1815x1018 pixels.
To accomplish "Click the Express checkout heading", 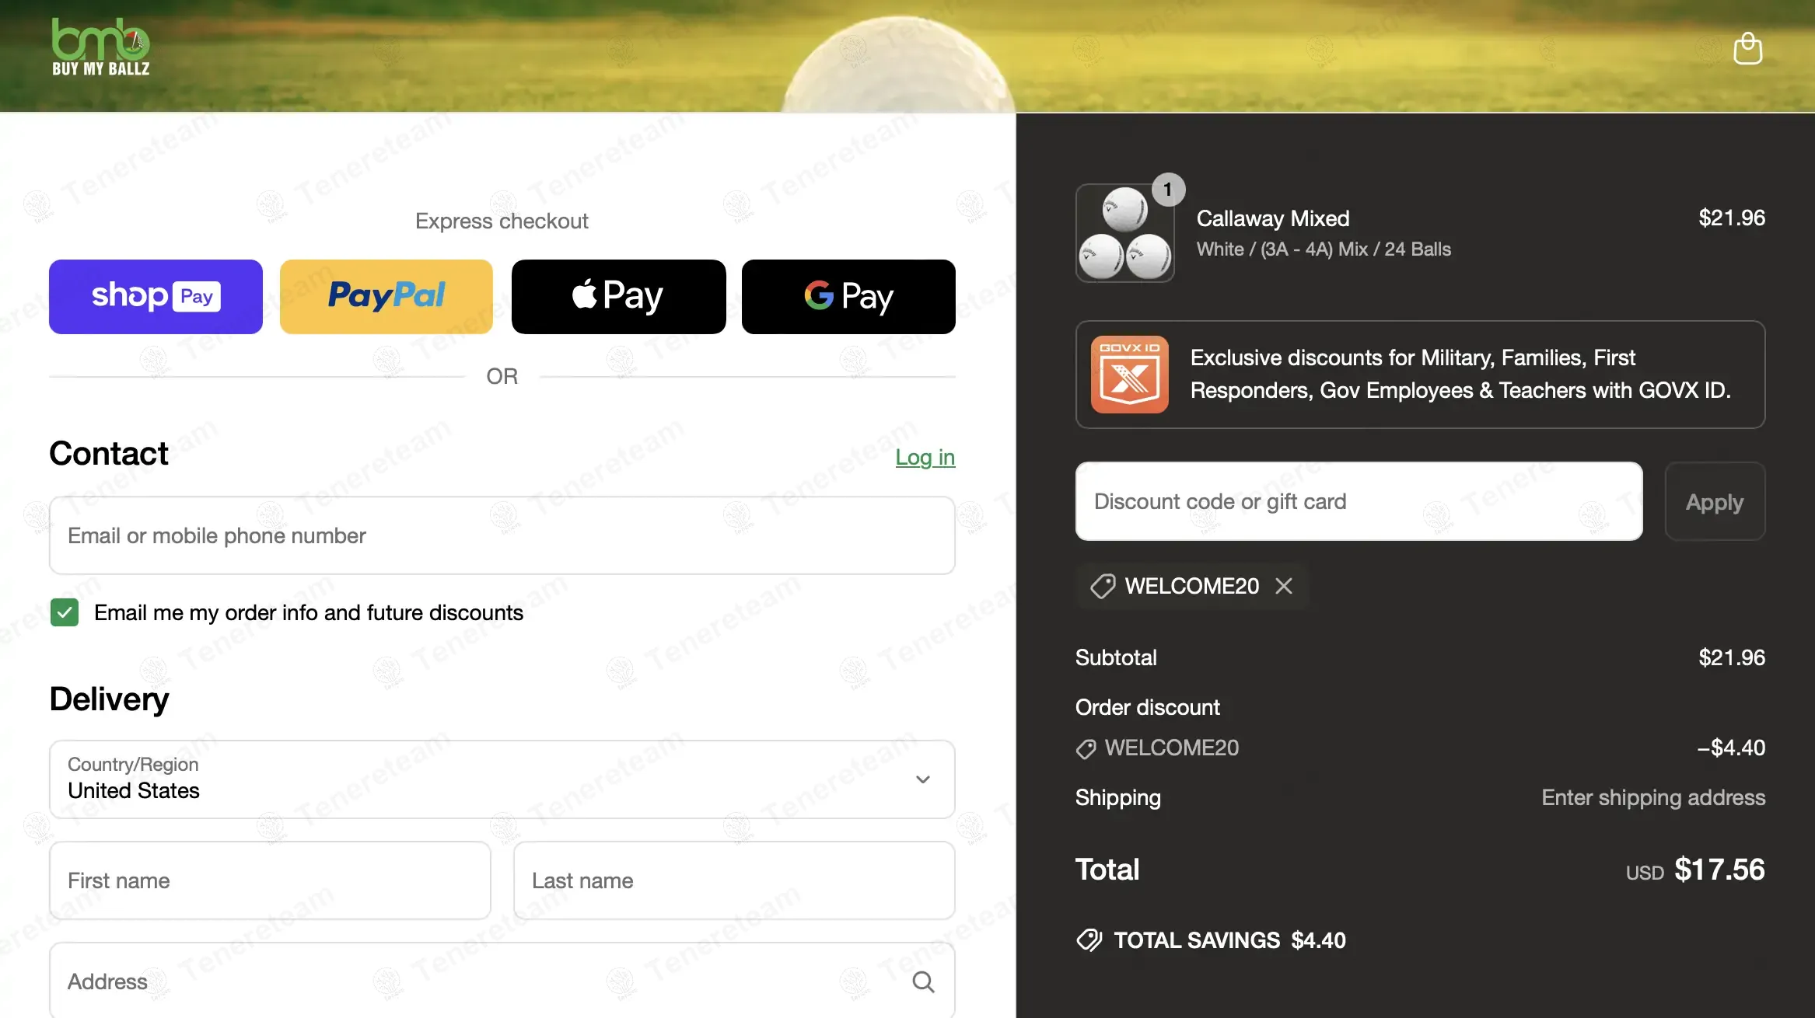I will (502, 221).
